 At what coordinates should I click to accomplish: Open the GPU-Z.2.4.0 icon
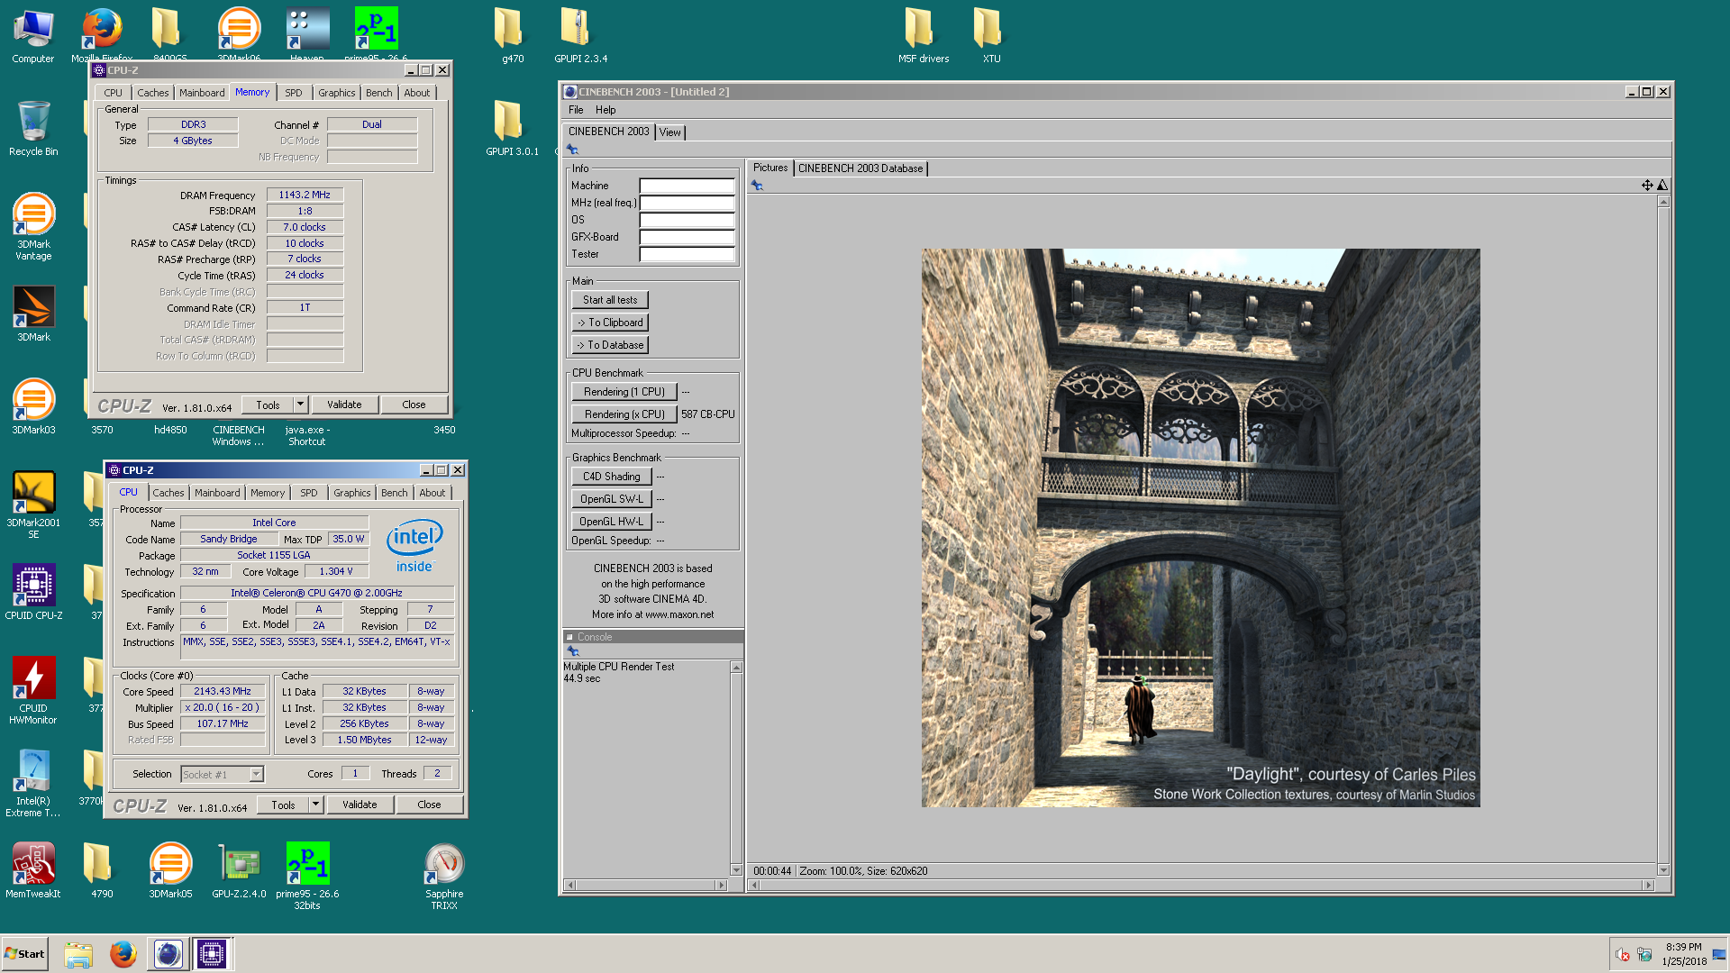pos(239,870)
